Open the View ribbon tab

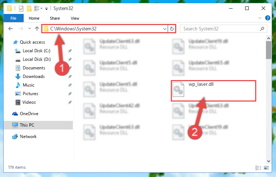(75, 18)
